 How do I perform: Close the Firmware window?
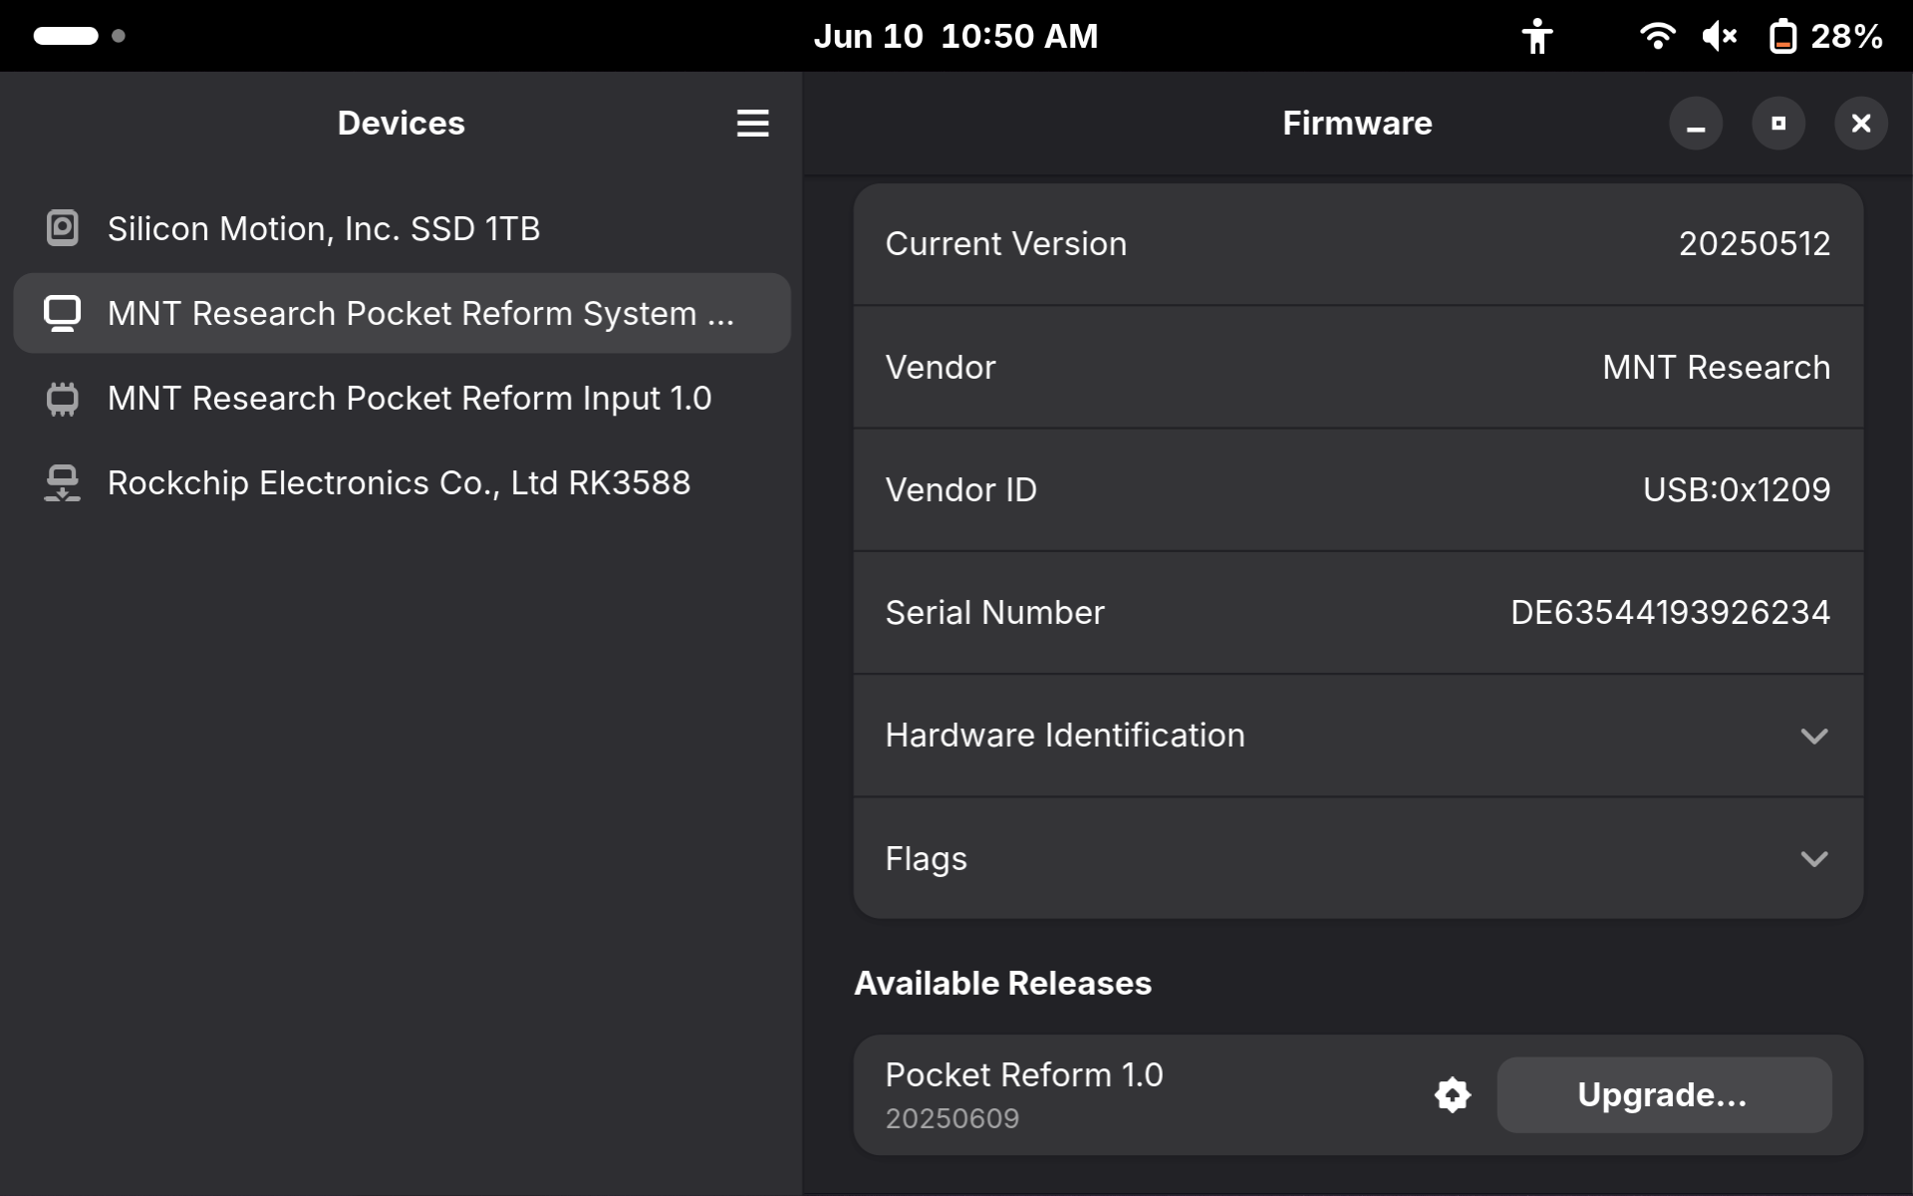[1861, 124]
